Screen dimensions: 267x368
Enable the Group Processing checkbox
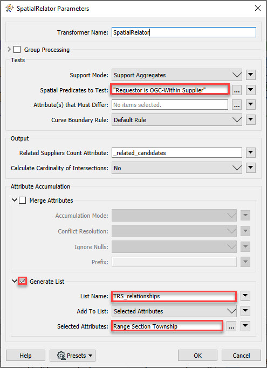click(x=17, y=50)
